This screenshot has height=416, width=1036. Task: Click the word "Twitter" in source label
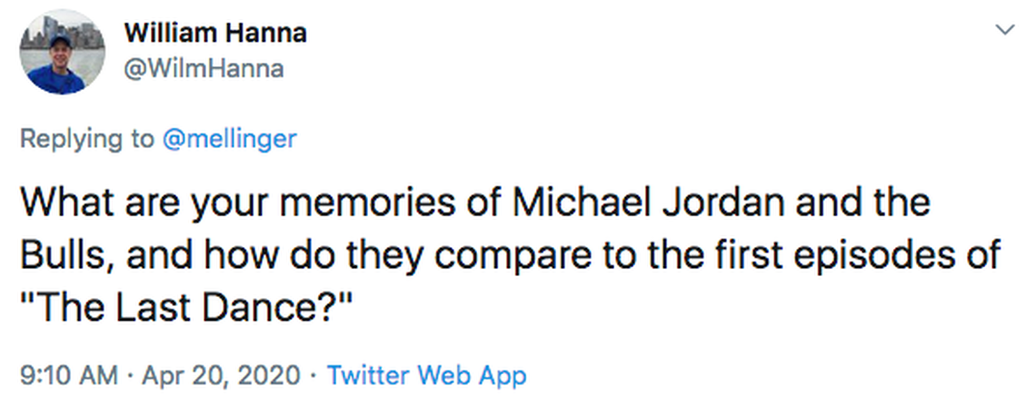click(368, 375)
